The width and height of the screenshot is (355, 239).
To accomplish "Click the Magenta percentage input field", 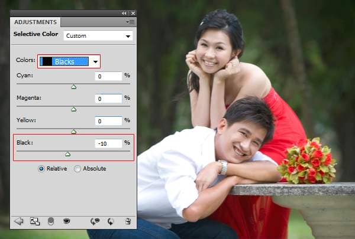I will 108,99.
